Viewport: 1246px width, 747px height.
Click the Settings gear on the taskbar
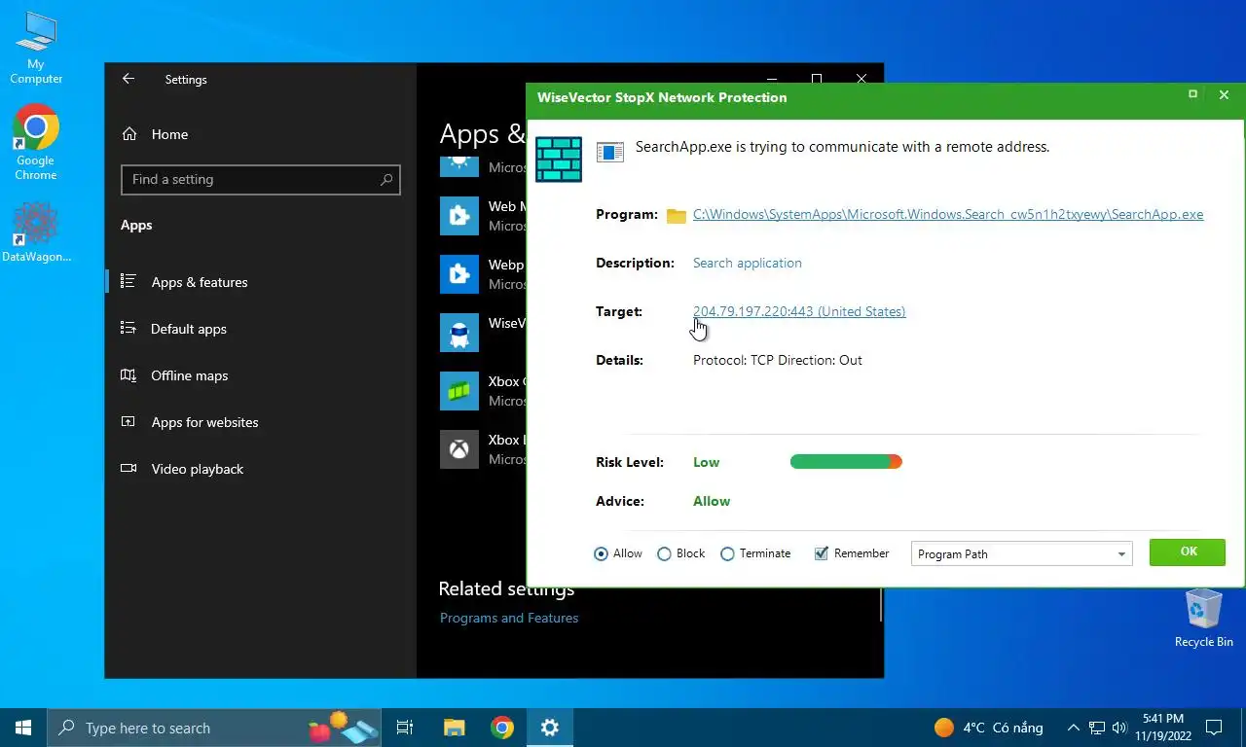coord(550,728)
